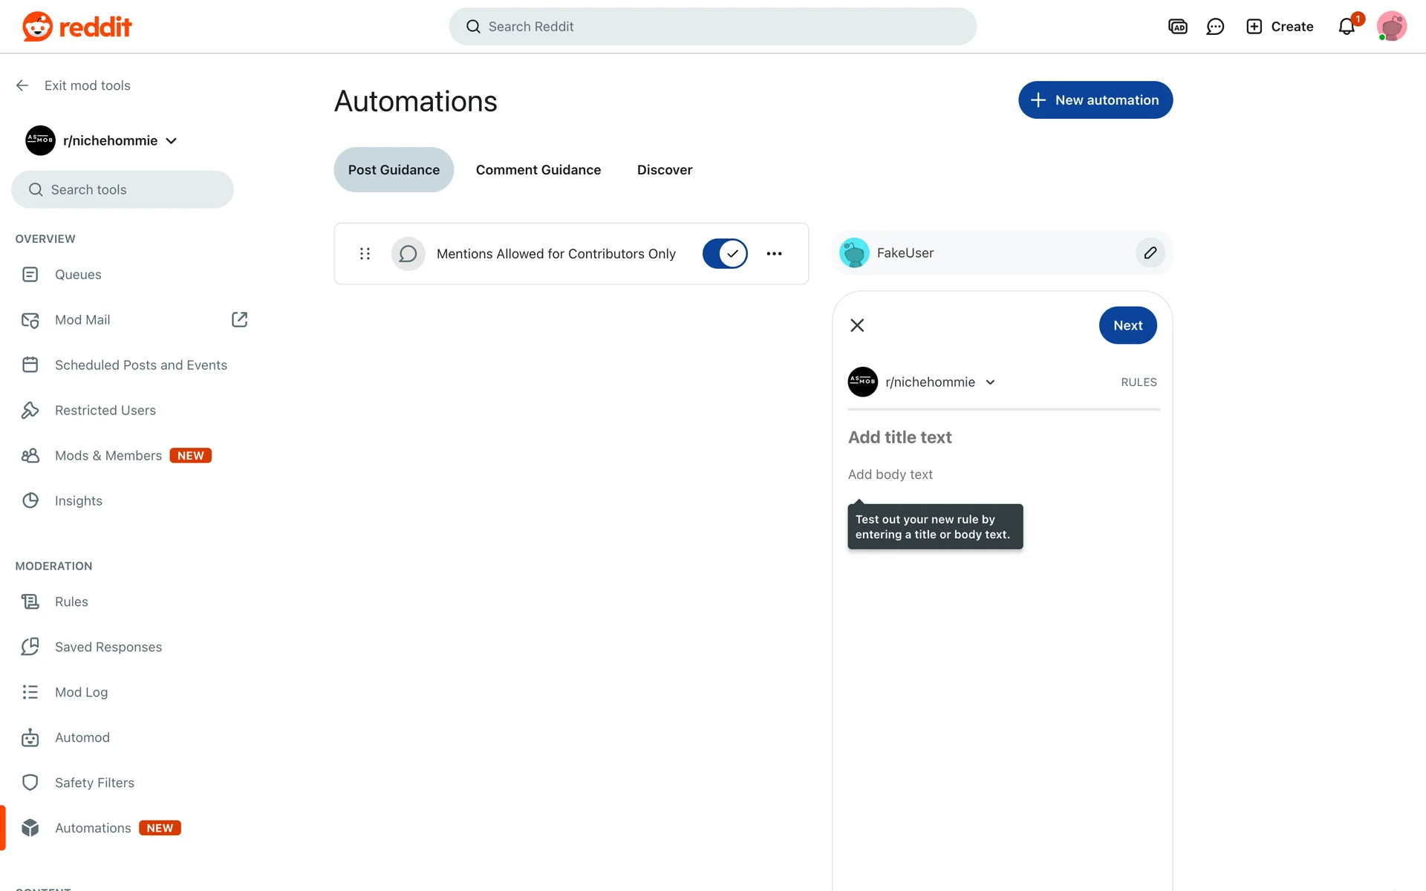Edit the FakeUser test account pencil icon
1426x891 pixels.
1150,252
